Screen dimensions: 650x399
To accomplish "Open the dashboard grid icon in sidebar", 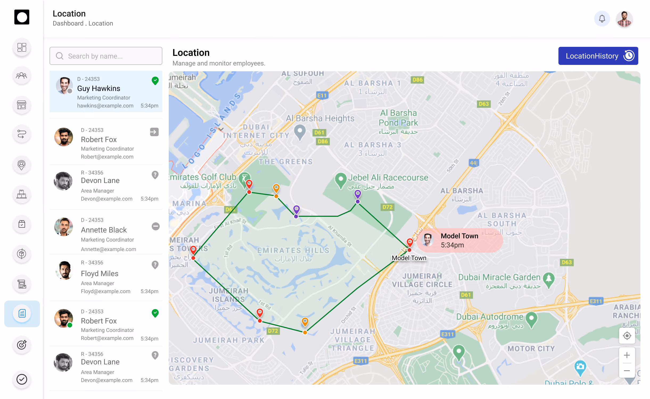I will (22, 47).
